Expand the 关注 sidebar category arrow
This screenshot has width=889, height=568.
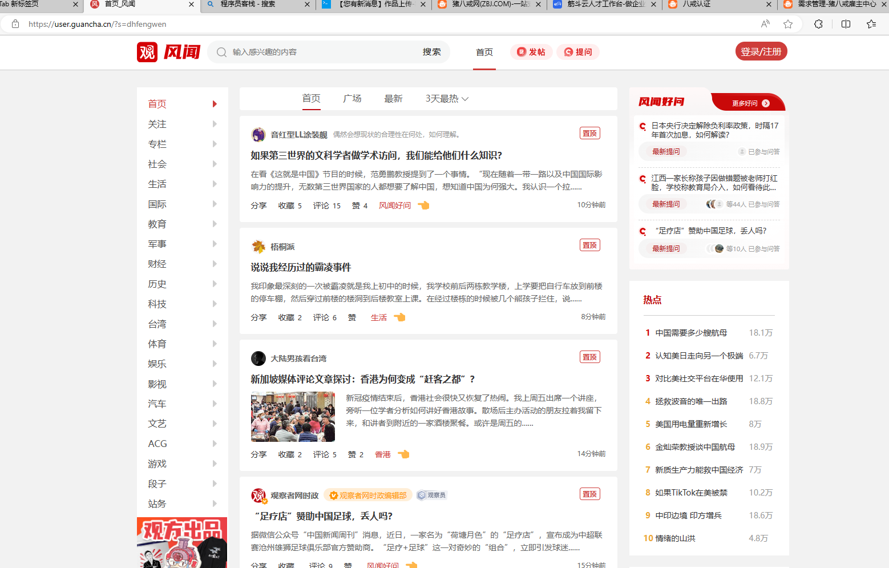[x=215, y=124]
